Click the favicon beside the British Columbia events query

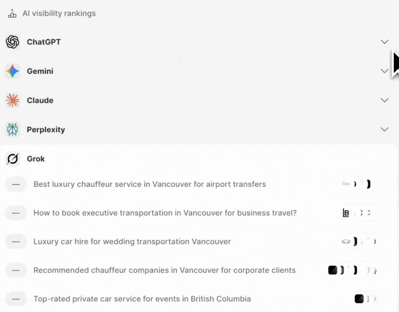(359, 299)
